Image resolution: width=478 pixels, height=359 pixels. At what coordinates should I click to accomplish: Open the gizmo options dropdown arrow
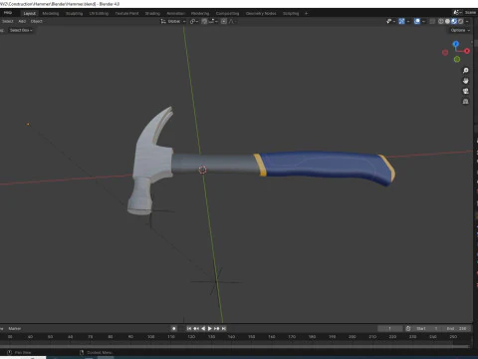pyautogui.click(x=408, y=21)
